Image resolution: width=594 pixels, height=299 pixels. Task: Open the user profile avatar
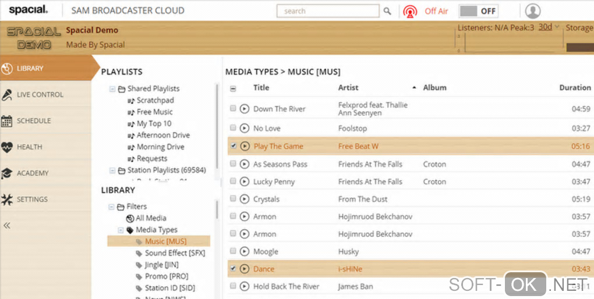coord(532,11)
